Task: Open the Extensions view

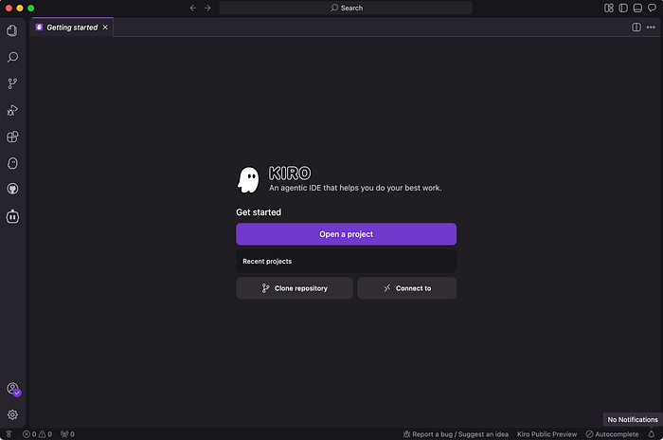Action: (x=12, y=137)
